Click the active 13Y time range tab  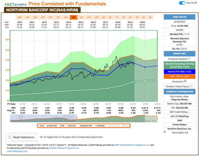click(73, 17)
